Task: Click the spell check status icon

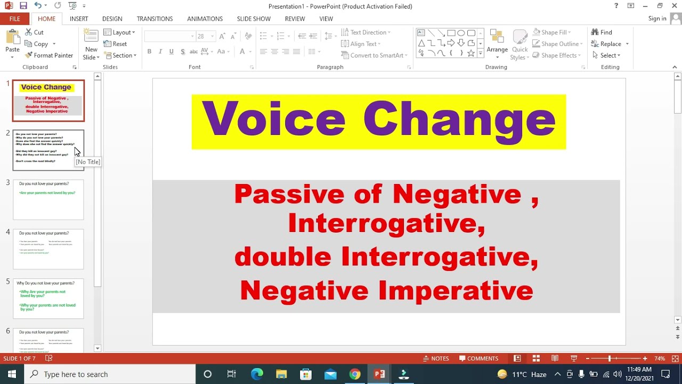Action: click(49, 358)
